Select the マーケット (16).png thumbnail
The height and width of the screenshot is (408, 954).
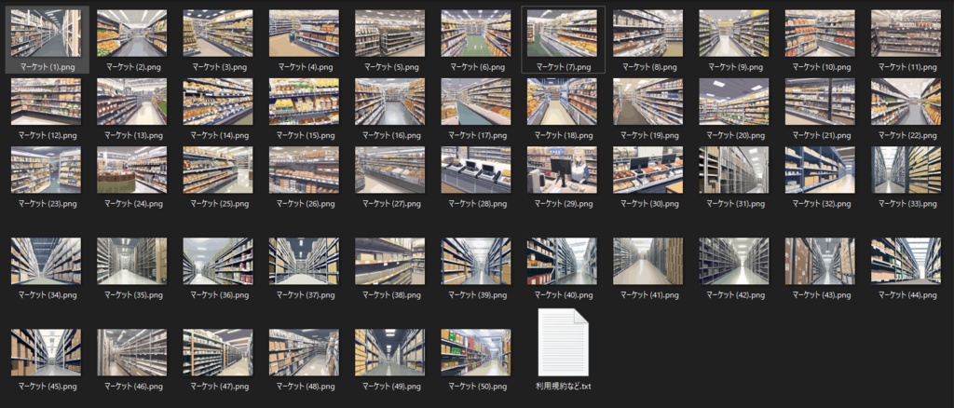(390, 102)
